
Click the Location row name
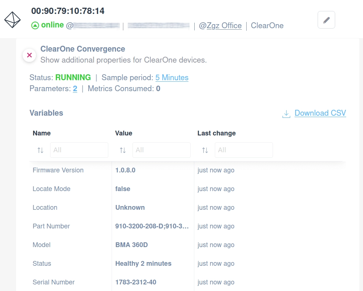pos(45,208)
